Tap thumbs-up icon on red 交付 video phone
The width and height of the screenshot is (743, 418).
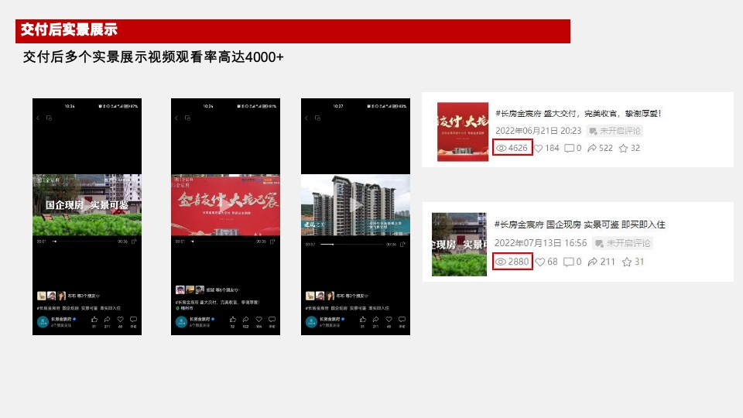(x=232, y=320)
